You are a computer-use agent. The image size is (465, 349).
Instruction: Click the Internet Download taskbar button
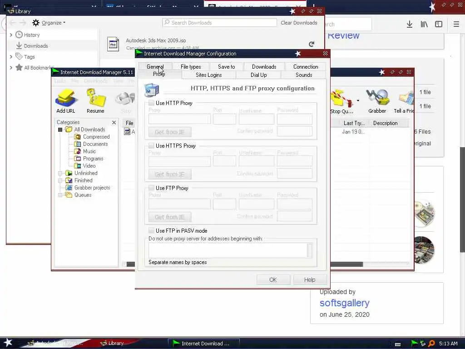coord(204,344)
